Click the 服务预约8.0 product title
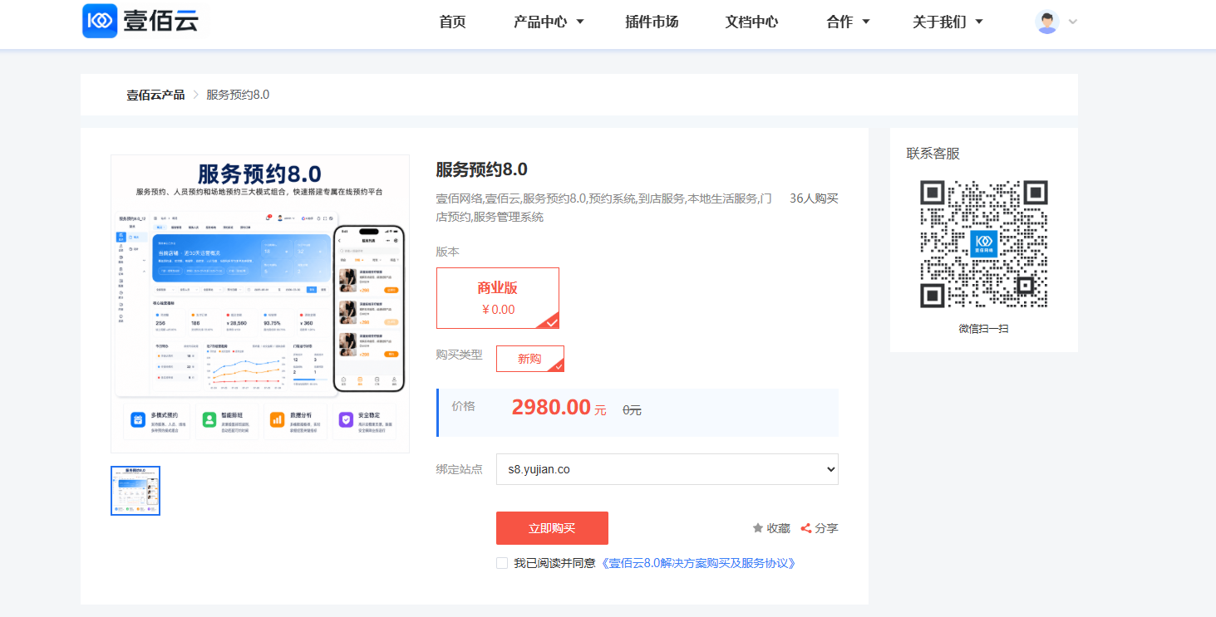Screen dimensions: 1216x617 tap(482, 169)
